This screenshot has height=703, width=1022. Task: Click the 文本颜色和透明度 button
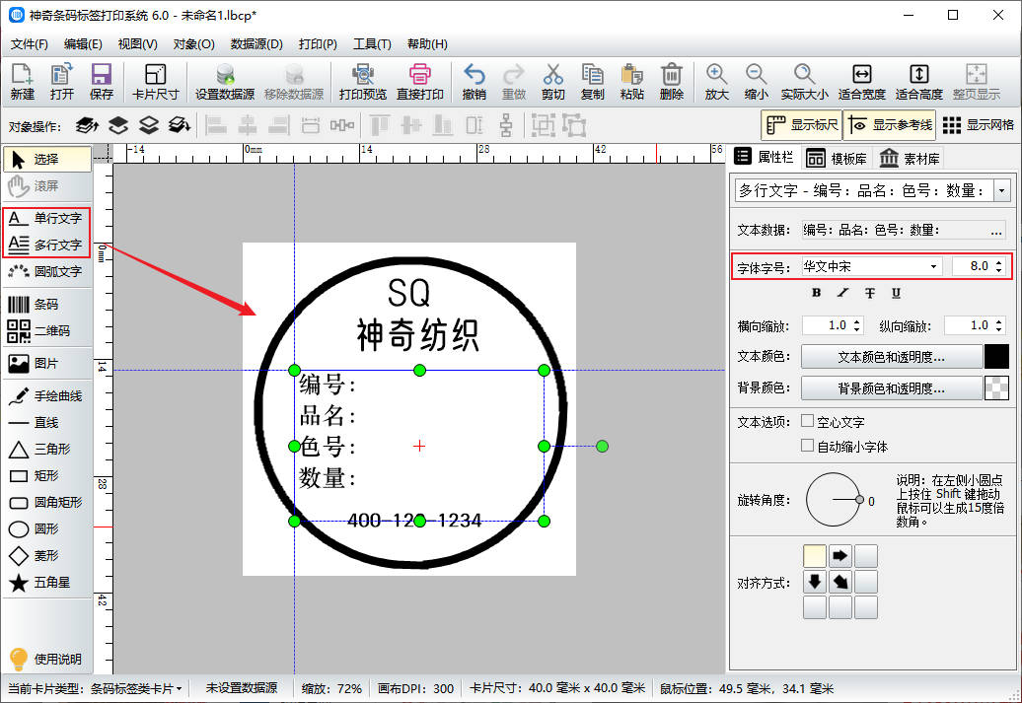click(892, 357)
